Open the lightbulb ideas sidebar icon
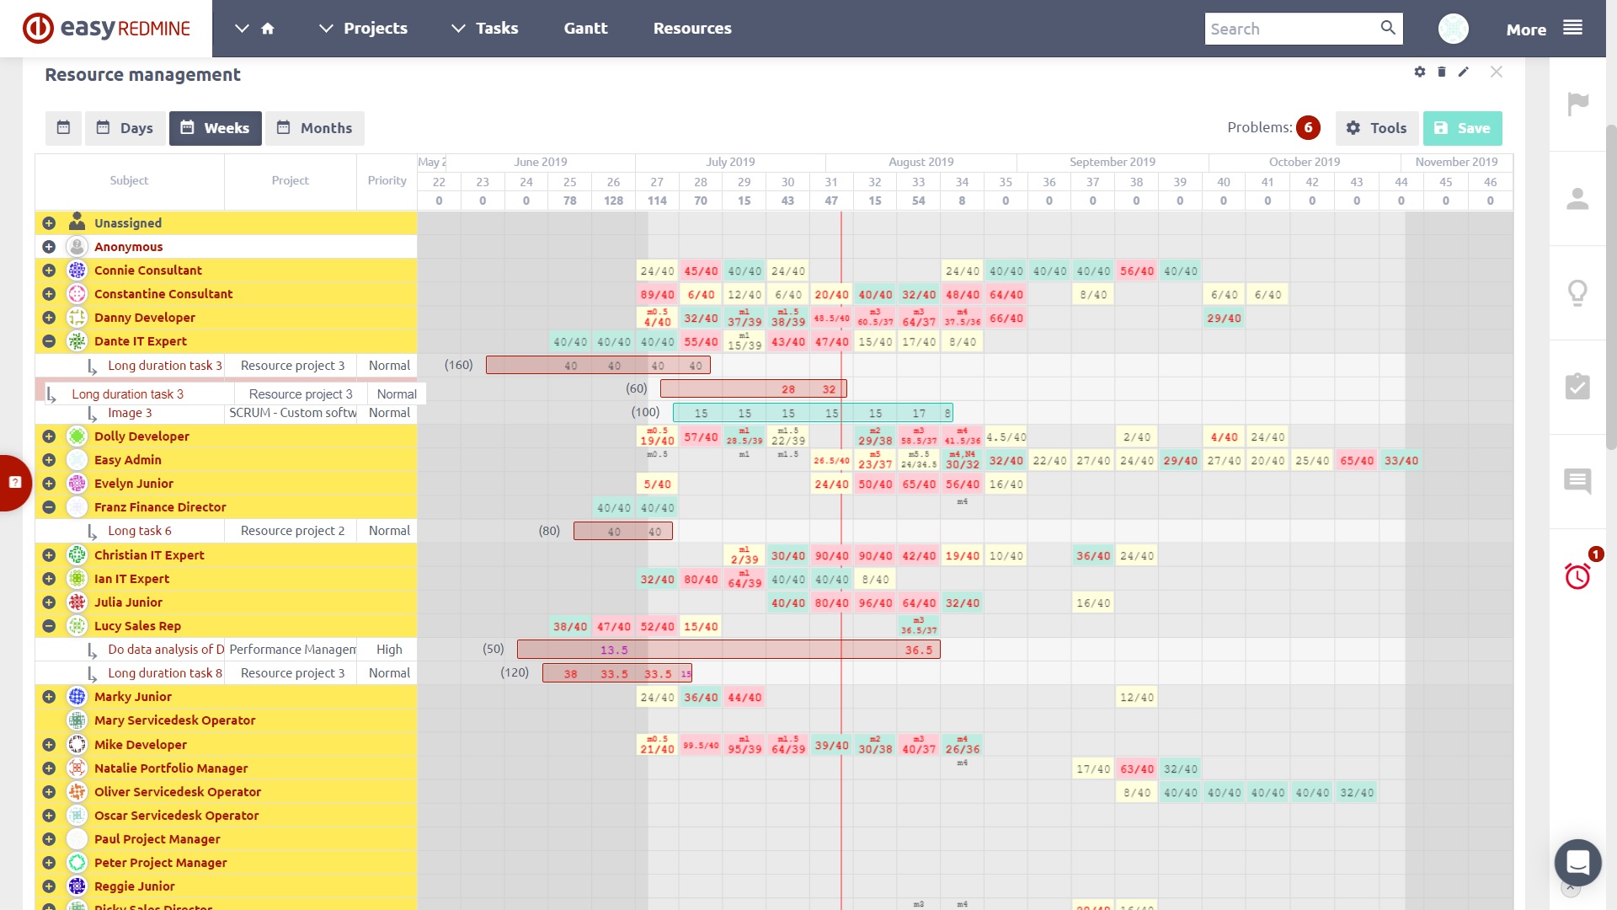Screen dimensions: 1617x910 tap(1577, 293)
